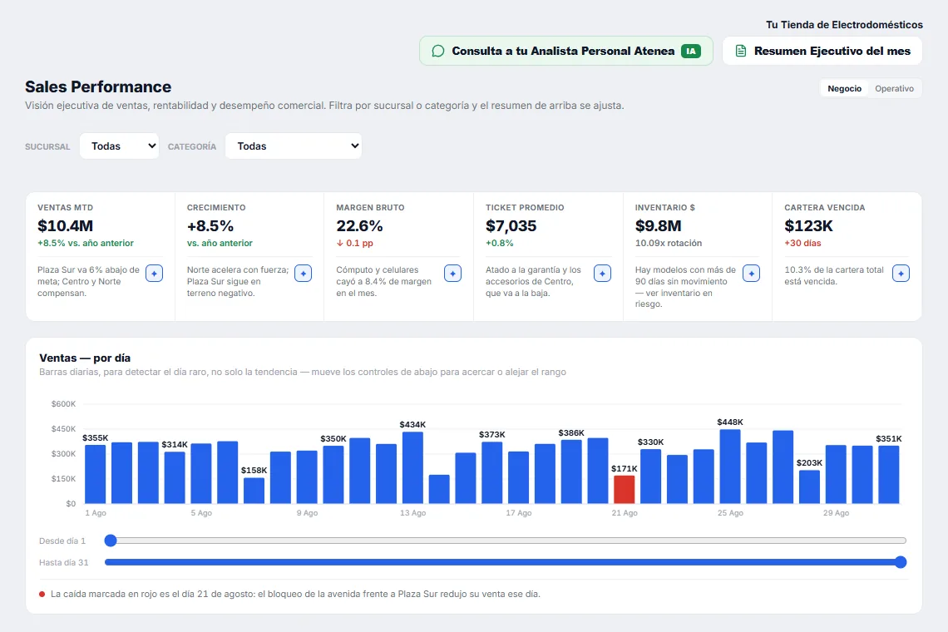Click the $158K sales bar
The image size is (948, 632).
coord(254,491)
